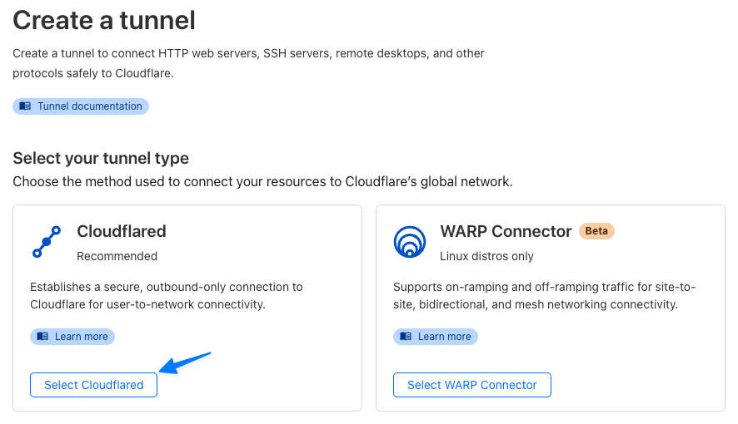This screenshot has height=424, width=738.
Task: Click the book icon beside Tunnel documentation
Action: pyautogui.click(x=25, y=106)
